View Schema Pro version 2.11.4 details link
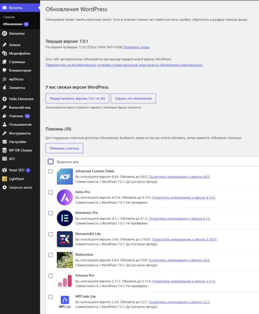Screen dimensions: 259x314 tap(184, 281)
